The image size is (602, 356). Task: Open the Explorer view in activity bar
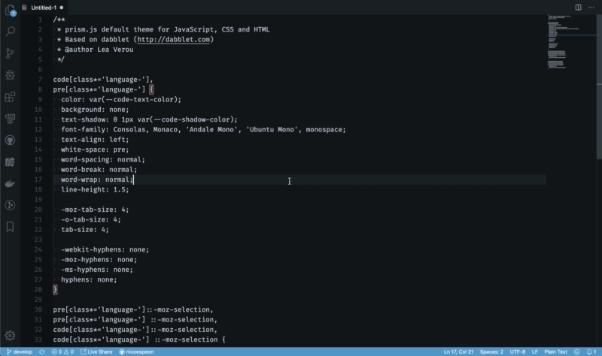(11, 10)
